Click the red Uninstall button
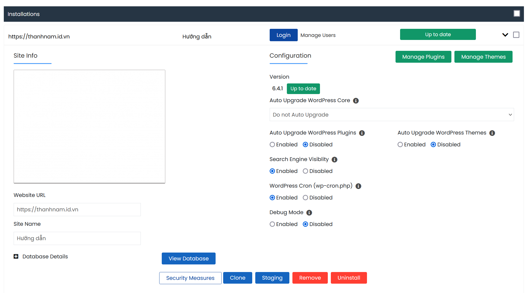Viewport: 531px width, 293px height. pyautogui.click(x=349, y=278)
